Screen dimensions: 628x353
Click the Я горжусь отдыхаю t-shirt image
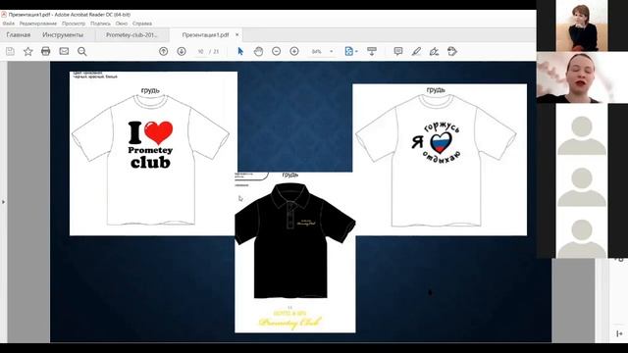[440, 160]
